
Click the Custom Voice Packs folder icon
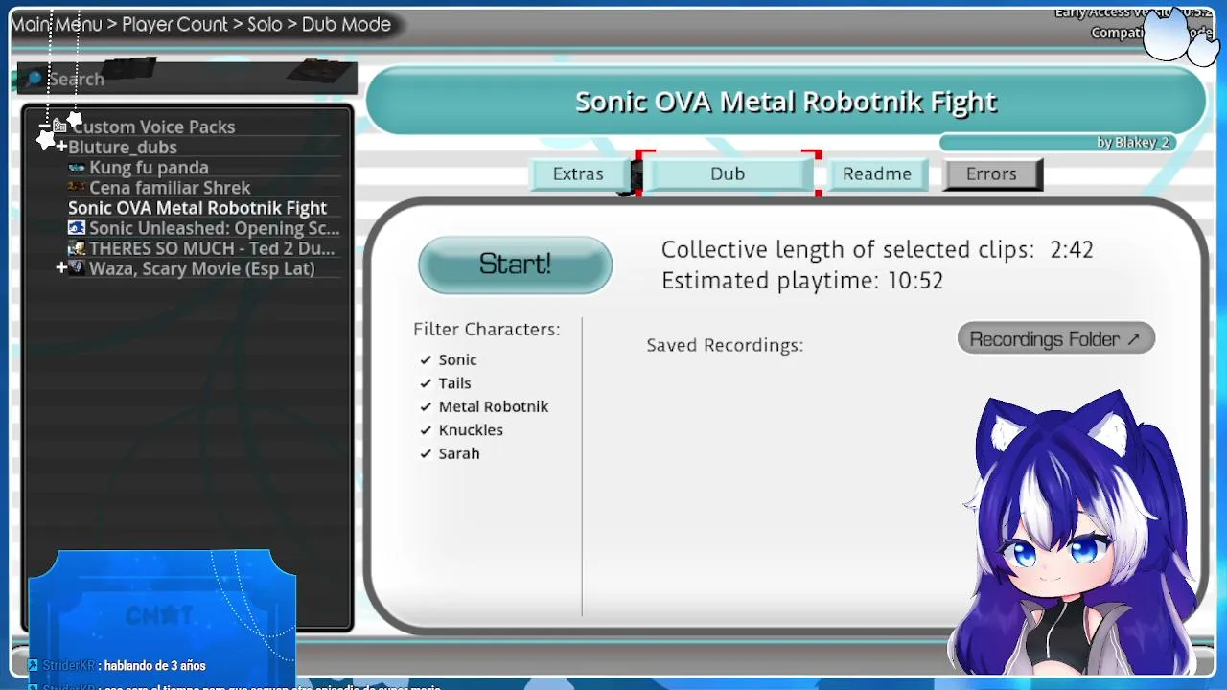click(59, 126)
